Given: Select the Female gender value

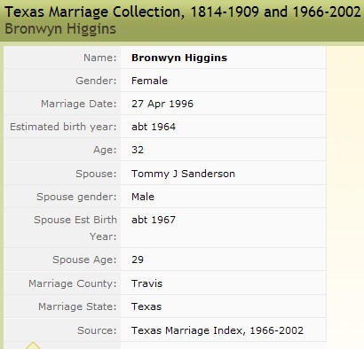Looking at the screenshot, I should [149, 81].
